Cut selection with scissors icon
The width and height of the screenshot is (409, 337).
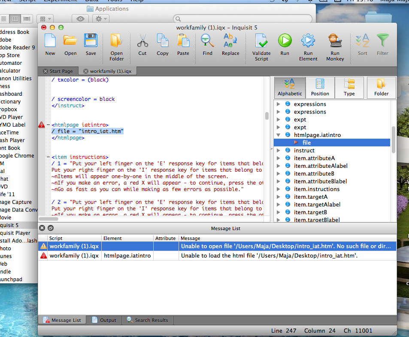point(142,44)
